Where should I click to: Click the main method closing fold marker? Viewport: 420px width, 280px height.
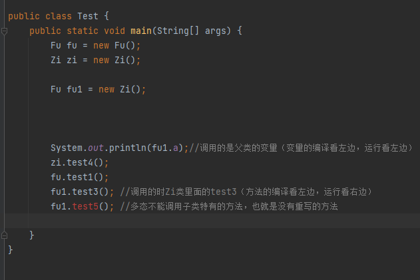(4, 235)
